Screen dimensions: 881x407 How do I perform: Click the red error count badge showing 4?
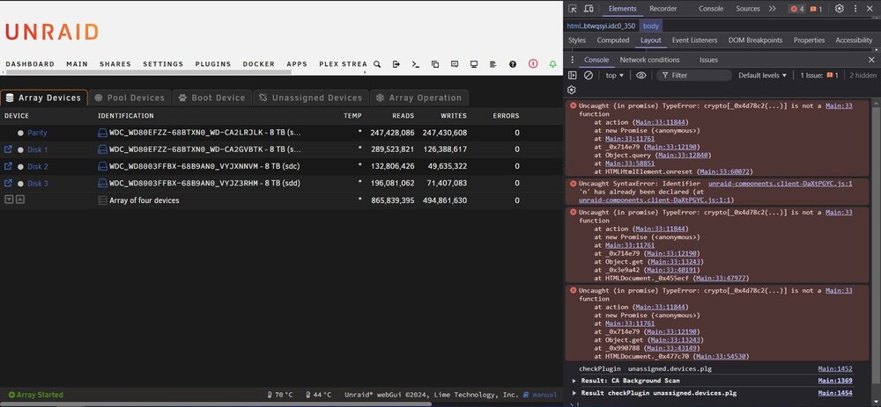pyautogui.click(x=796, y=9)
